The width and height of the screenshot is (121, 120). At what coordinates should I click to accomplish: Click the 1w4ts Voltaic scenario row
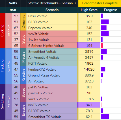52,40
